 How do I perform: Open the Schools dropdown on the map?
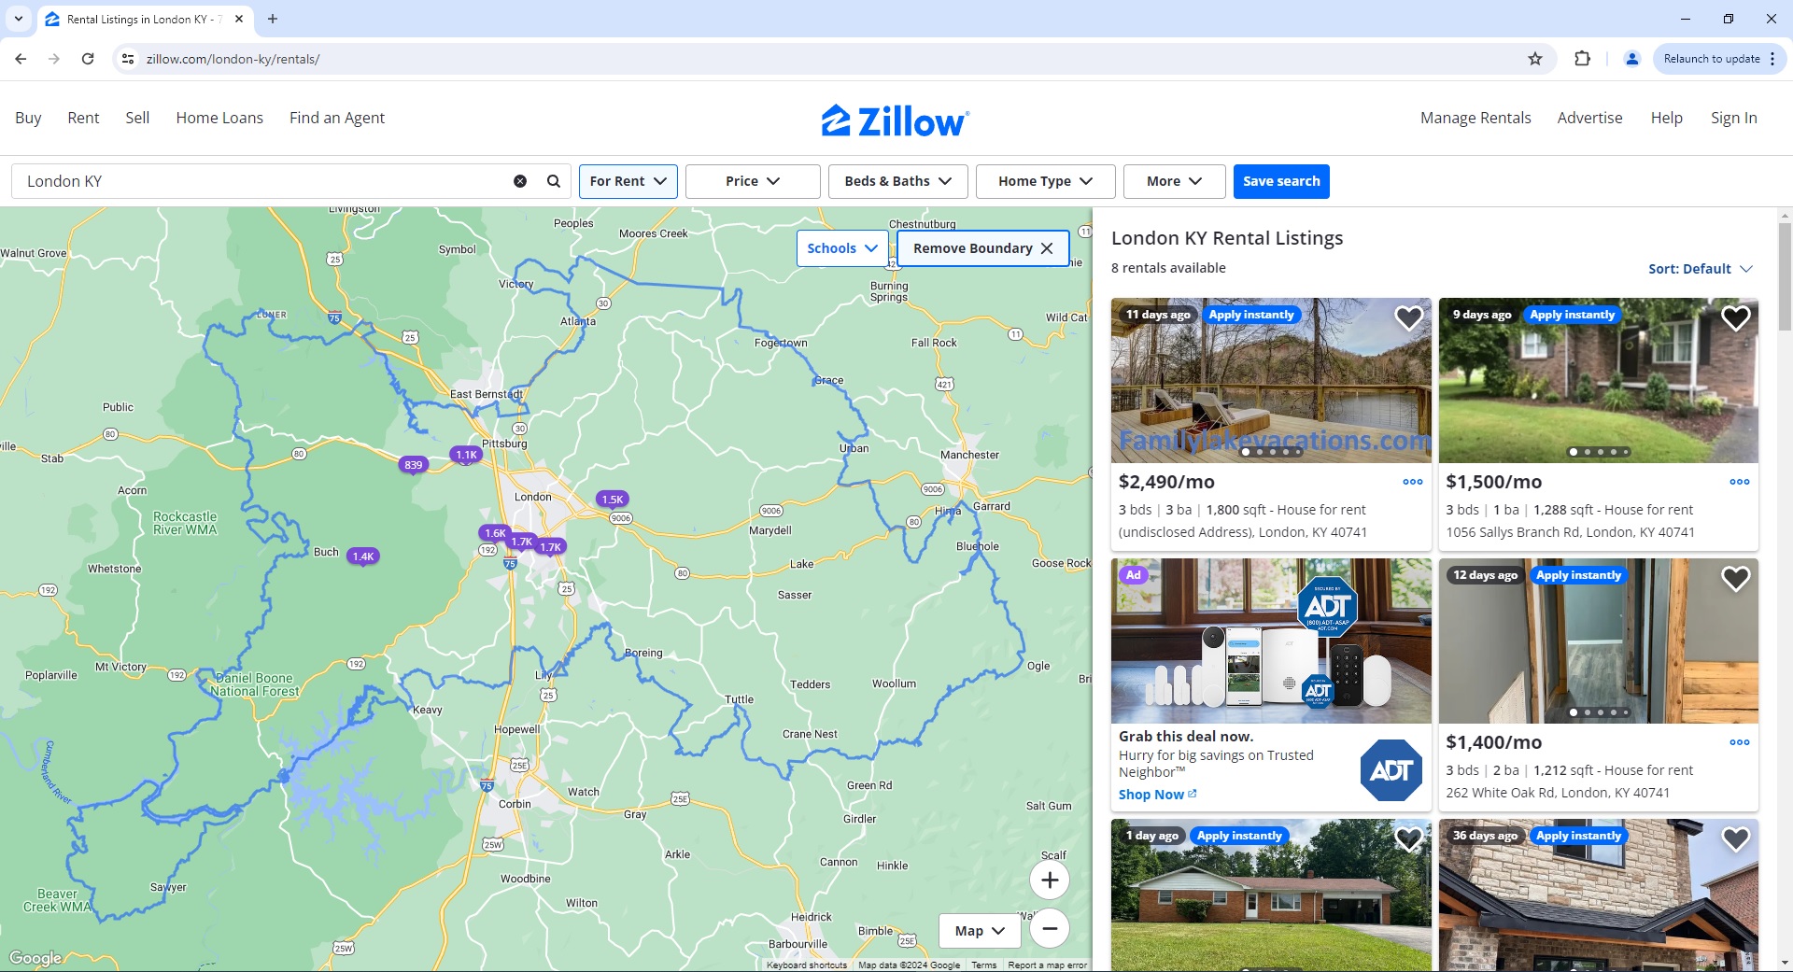click(840, 247)
